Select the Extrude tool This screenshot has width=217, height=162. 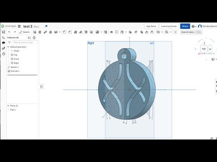coord(34,32)
